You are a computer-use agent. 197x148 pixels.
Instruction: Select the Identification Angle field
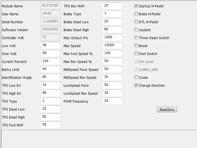click(51, 77)
